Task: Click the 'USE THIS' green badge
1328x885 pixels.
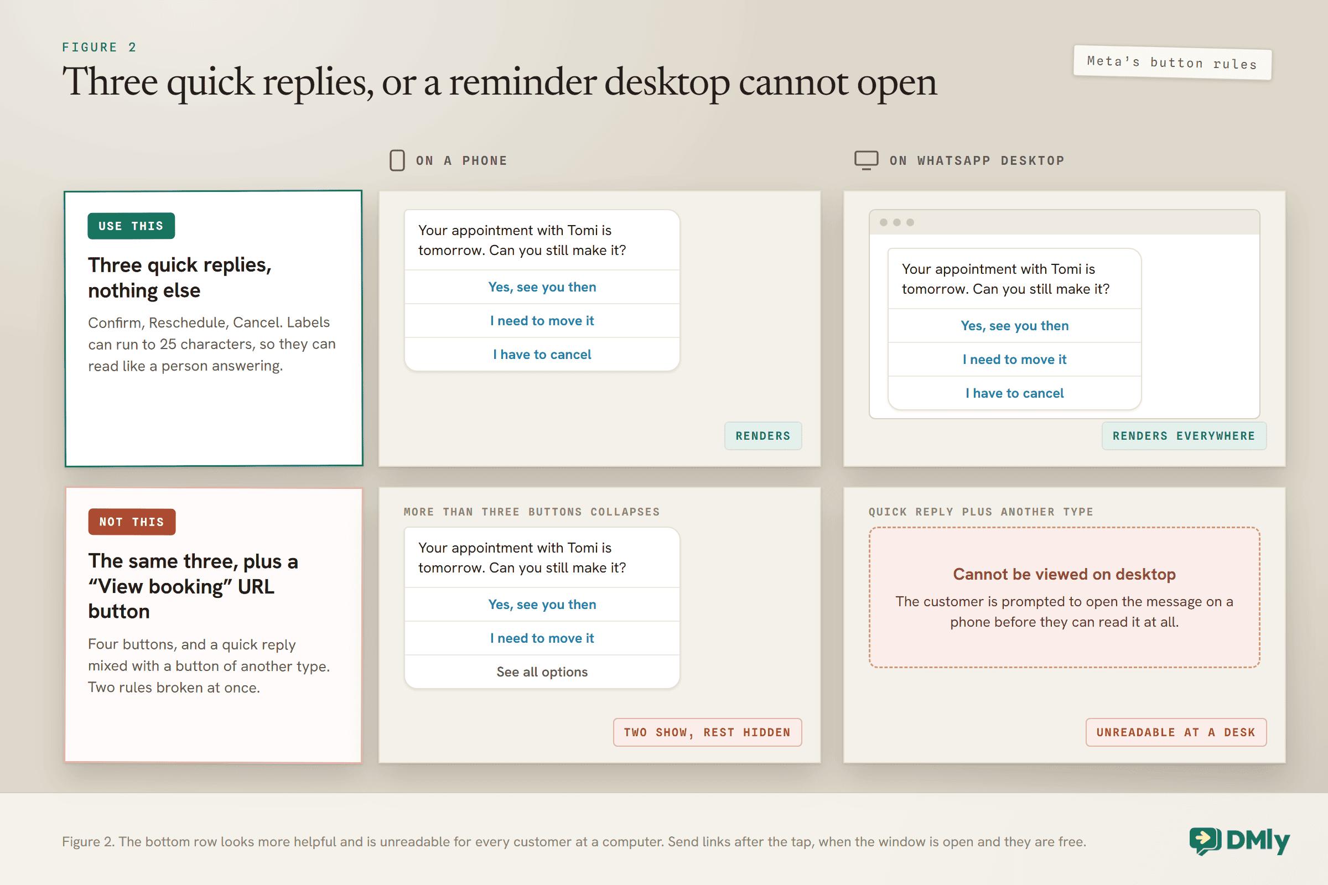Action: click(x=131, y=226)
